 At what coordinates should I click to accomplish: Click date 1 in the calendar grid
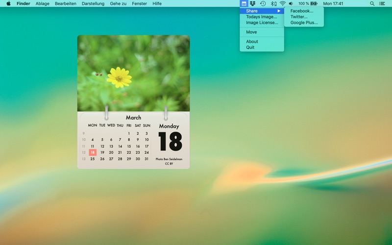click(x=129, y=133)
